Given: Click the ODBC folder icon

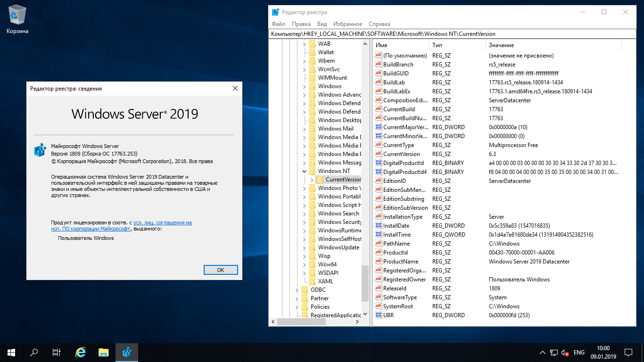Looking at the screenshot, I should tap(305, 290).
